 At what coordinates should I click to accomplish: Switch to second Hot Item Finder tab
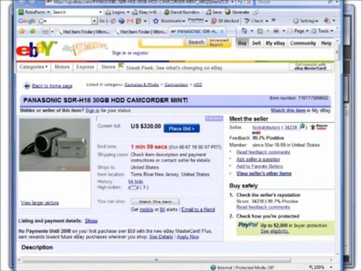(141, 32)
